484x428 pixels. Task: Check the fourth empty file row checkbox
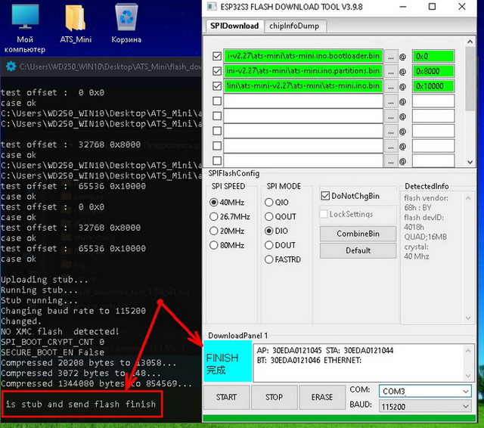217,101
